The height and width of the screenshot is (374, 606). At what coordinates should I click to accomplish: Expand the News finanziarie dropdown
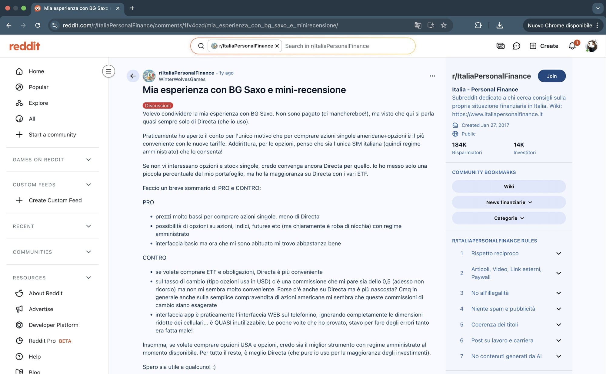pyautogui.click(x=509, y=202)
